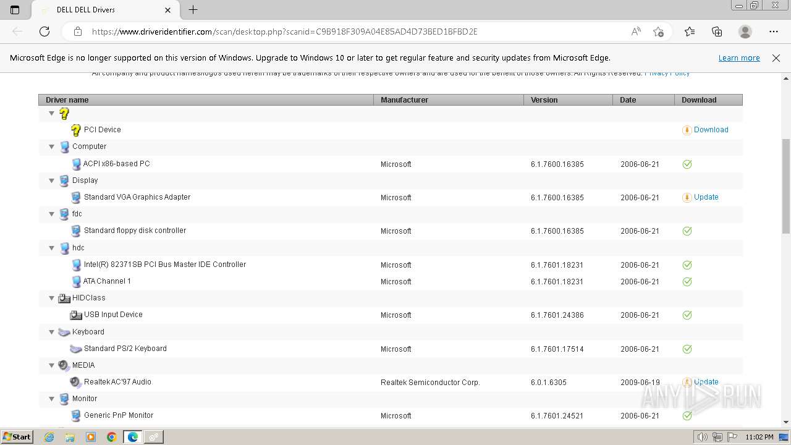791x445 pixels.
Task: Open the tab actions menu icon
Action: click(x=15, y=10)
